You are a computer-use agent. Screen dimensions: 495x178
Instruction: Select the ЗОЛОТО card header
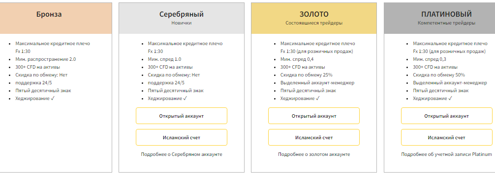pyautogui.click(x=314, y=18)
